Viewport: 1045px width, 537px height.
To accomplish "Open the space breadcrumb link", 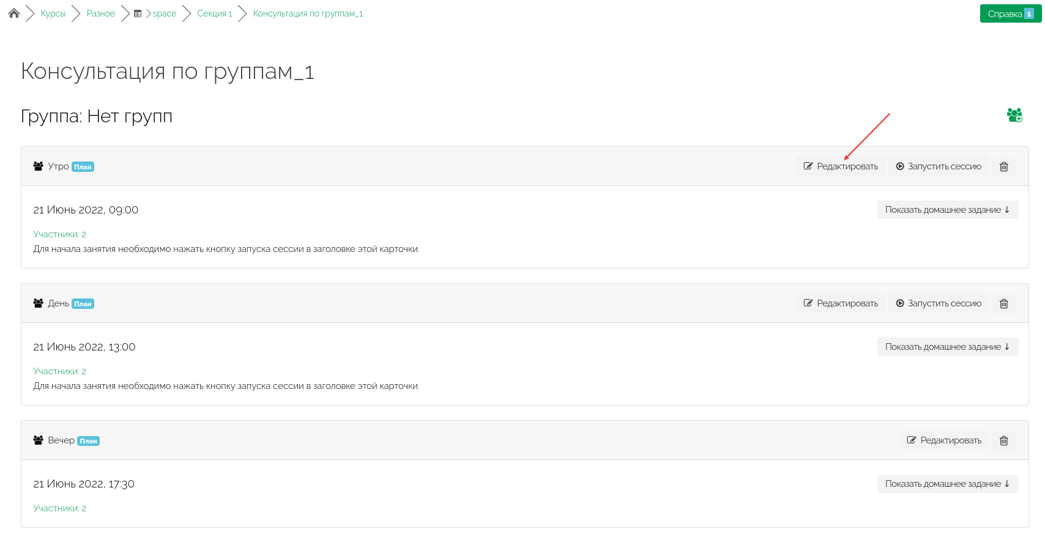I will tap(165, 13).
